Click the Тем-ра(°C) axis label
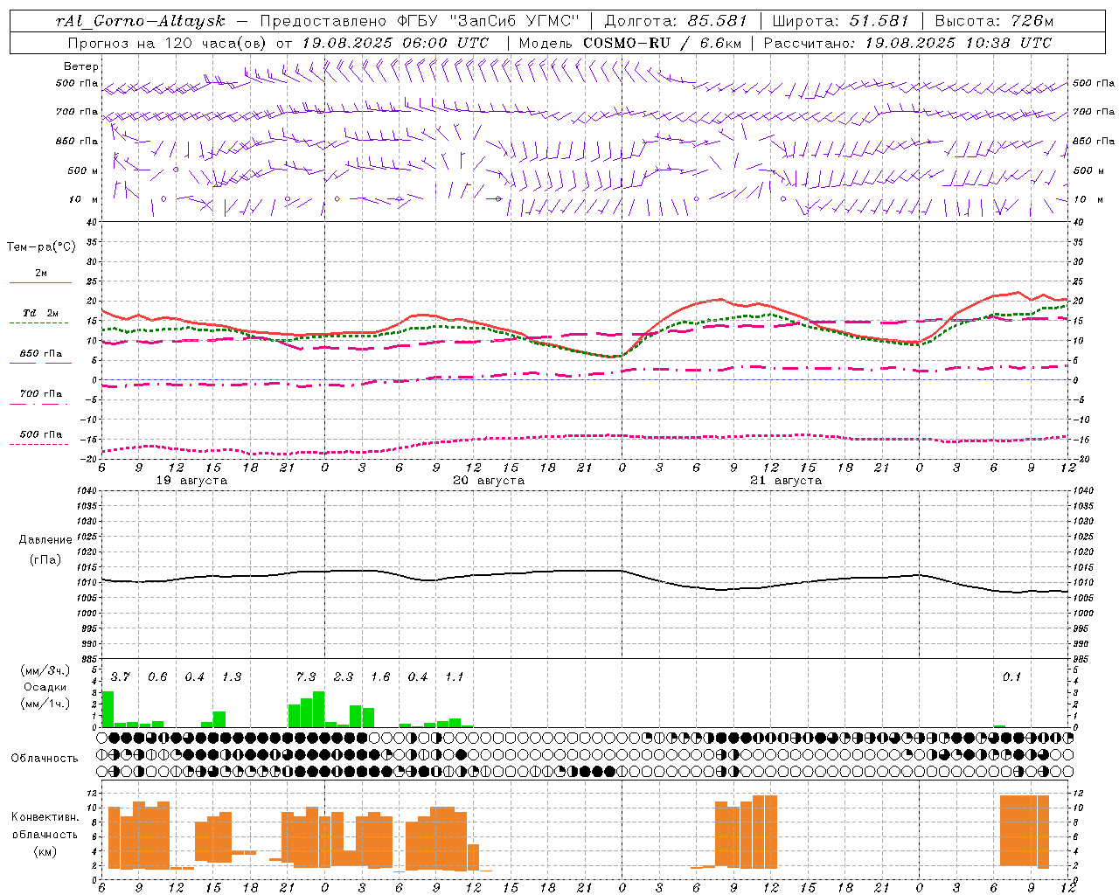This screenshot has width=1119, height=895. (41, 246)
